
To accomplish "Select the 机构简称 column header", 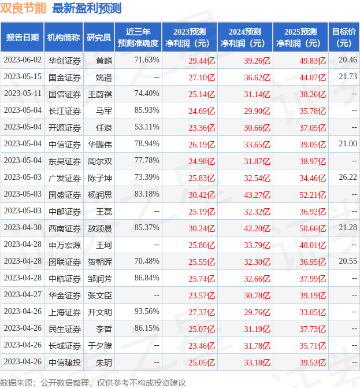I will 64,38.
